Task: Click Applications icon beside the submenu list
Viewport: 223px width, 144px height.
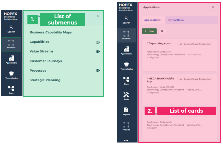Action: [x=11, y=59]
